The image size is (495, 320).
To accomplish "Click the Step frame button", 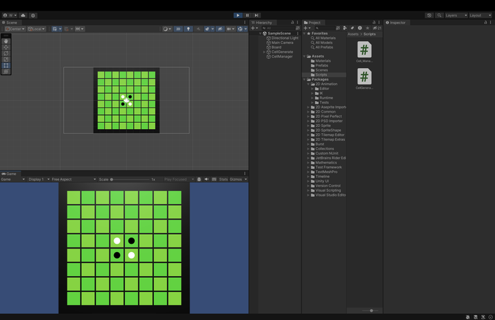I will (256, 14).
